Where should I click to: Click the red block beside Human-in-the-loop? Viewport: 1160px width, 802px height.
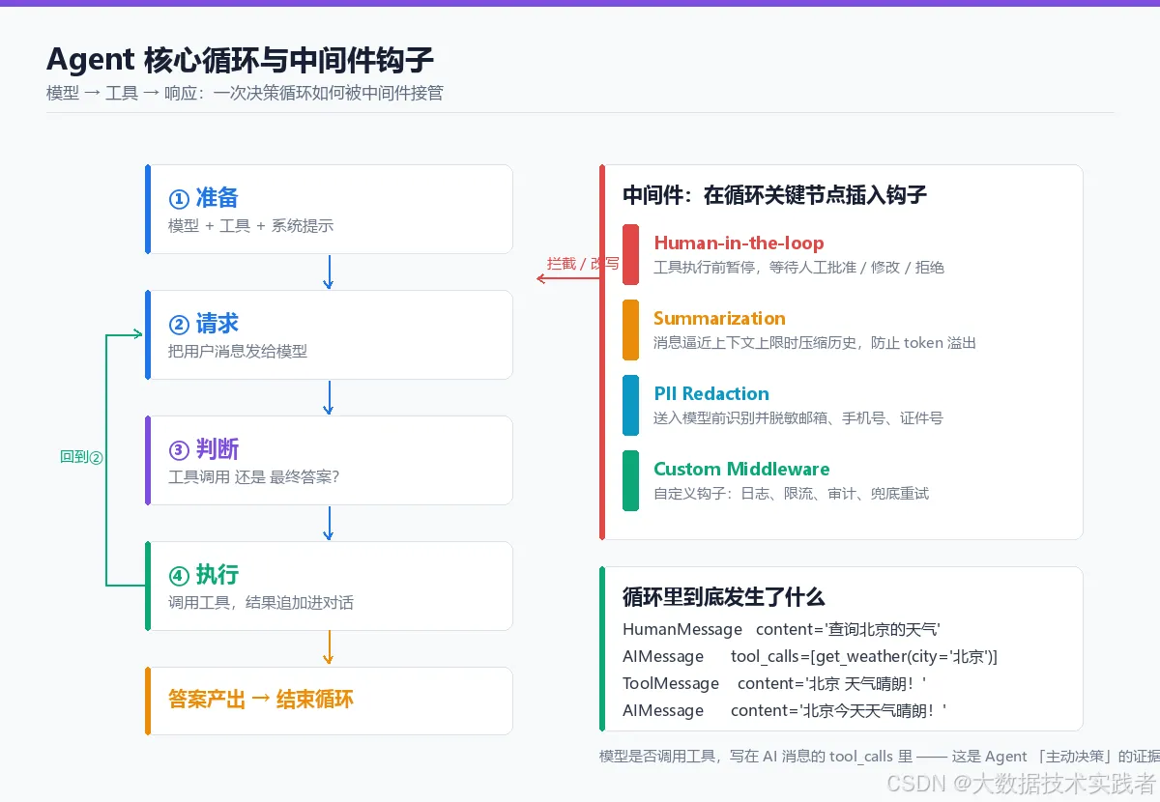tap(630, 255)
